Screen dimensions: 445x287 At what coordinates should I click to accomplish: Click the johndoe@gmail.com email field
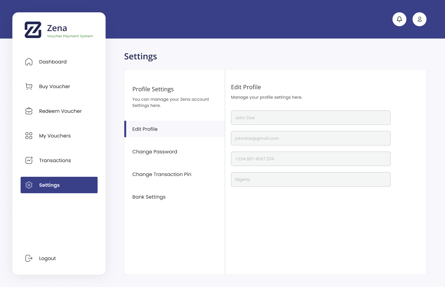[x=311, y=138]
